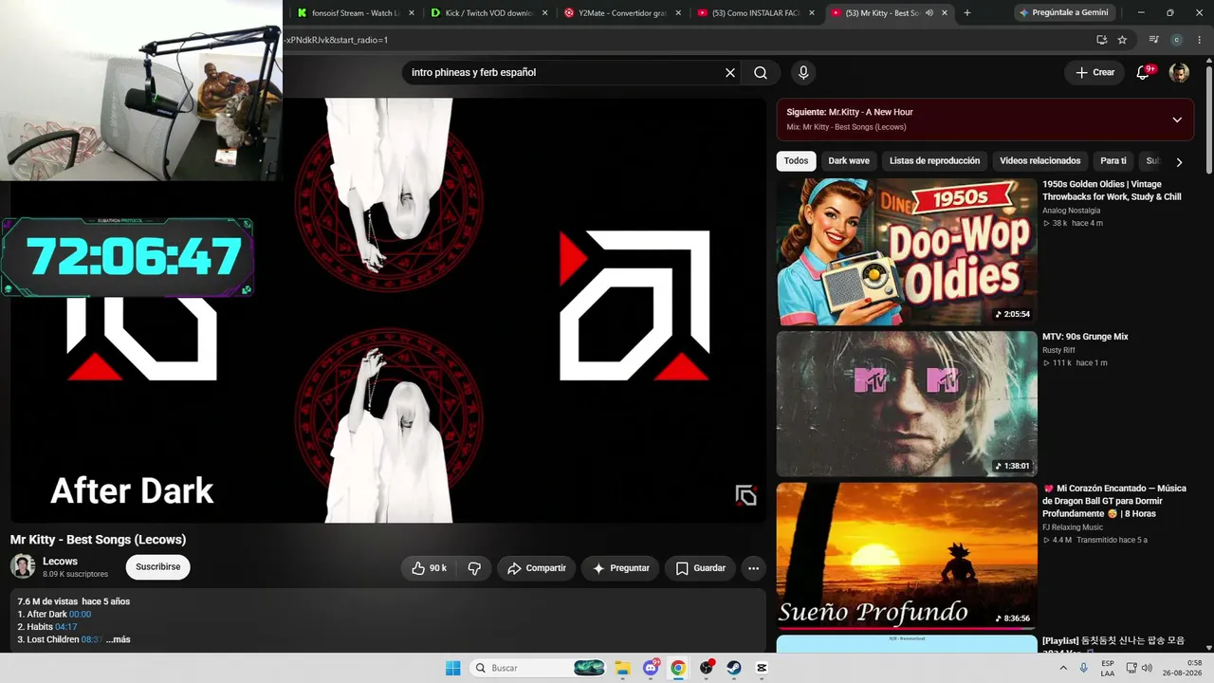Open CapCut from the taskbar
Viewport: 1214px width, 683px height.
pos(762,668)
